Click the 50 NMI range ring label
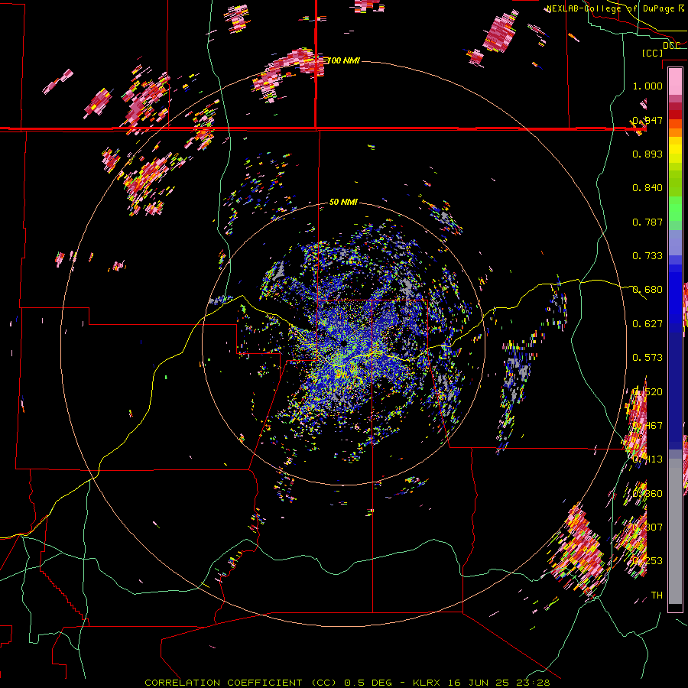This screenshot has width=688, height=688. coord(343,202)
